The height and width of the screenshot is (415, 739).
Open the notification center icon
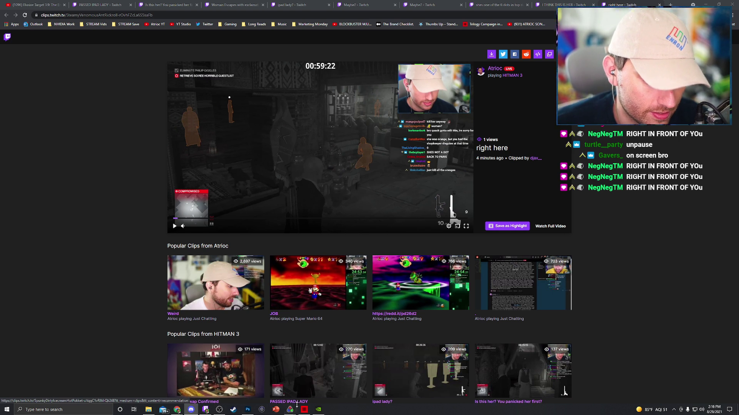pyautogui.click(x=730, y=409)
